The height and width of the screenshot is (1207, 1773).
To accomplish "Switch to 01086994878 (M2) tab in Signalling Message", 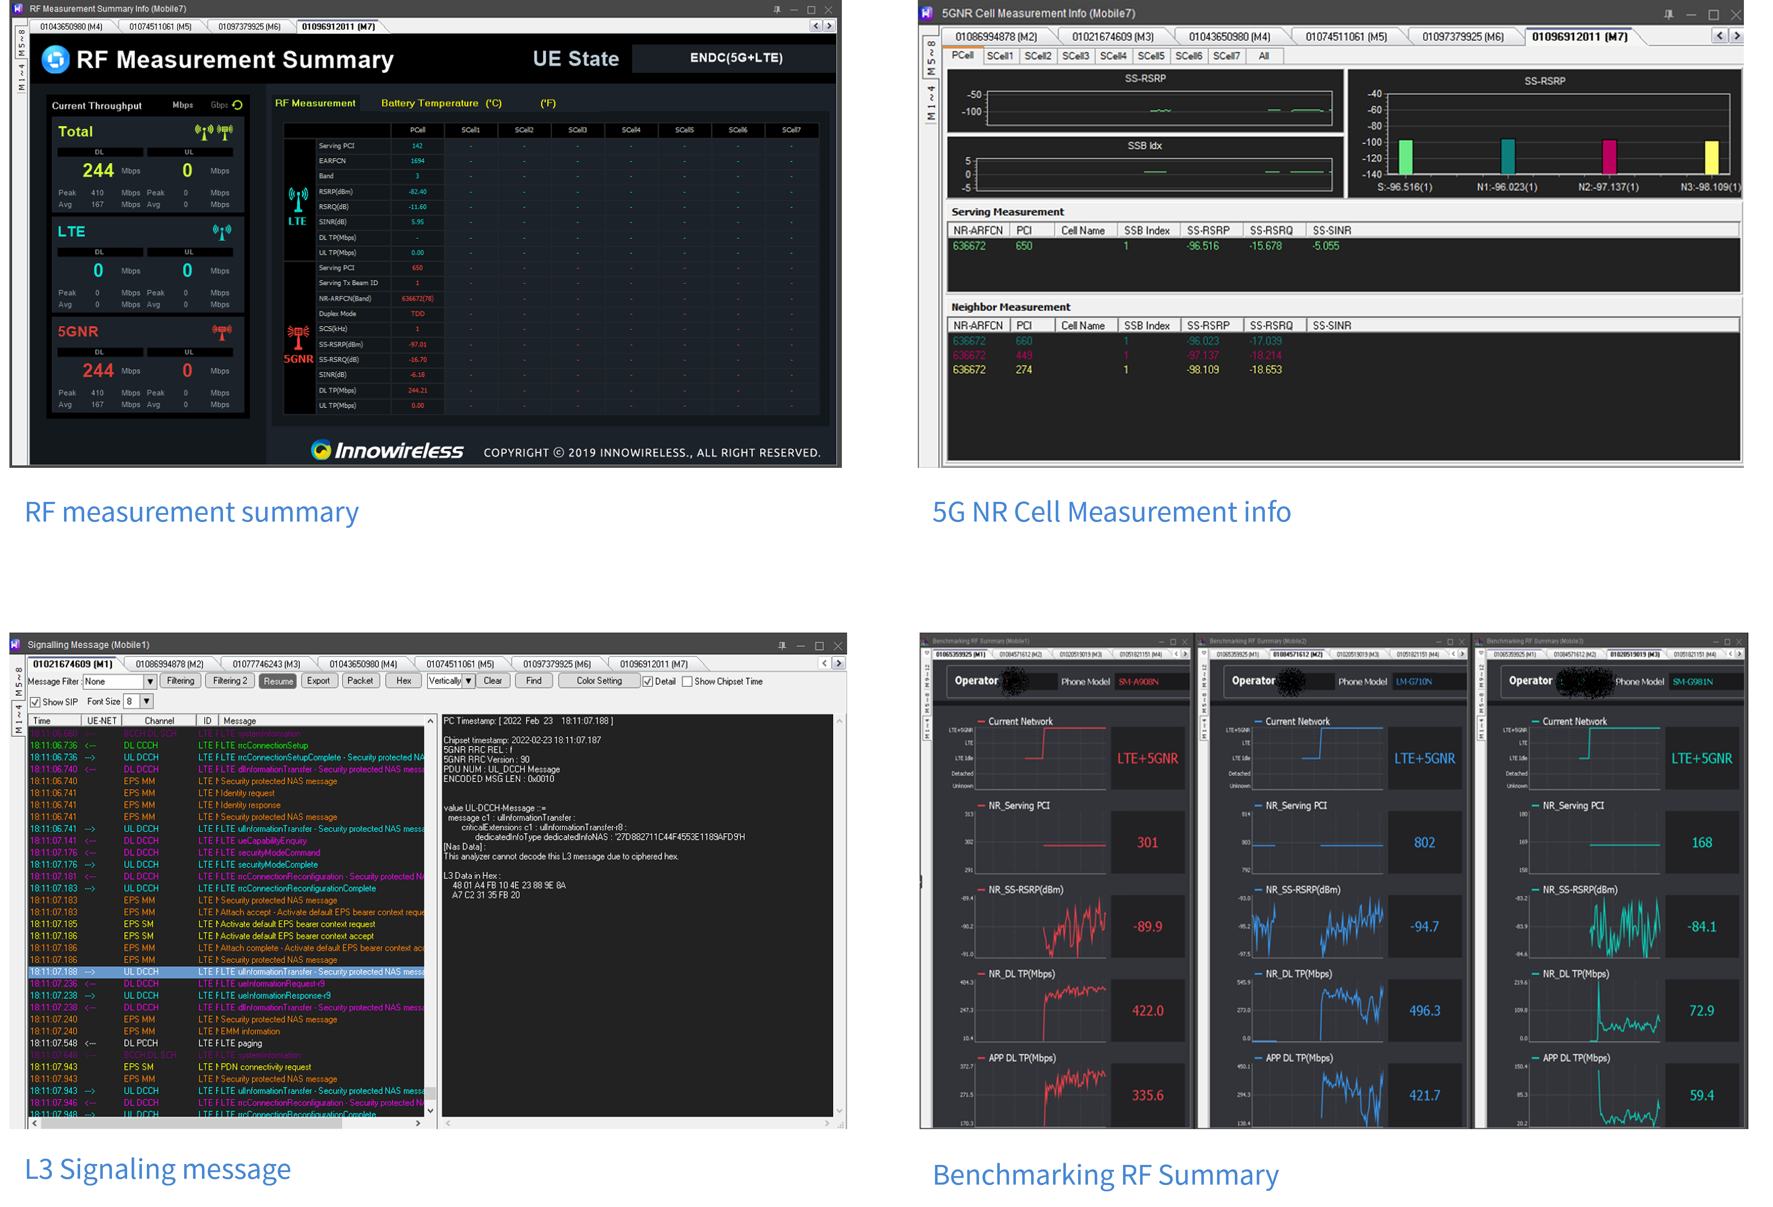I will (x=169, y=664).
